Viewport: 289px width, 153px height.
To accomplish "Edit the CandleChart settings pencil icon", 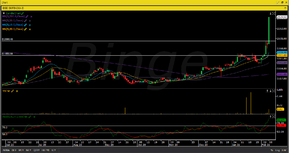I will 23,13.
